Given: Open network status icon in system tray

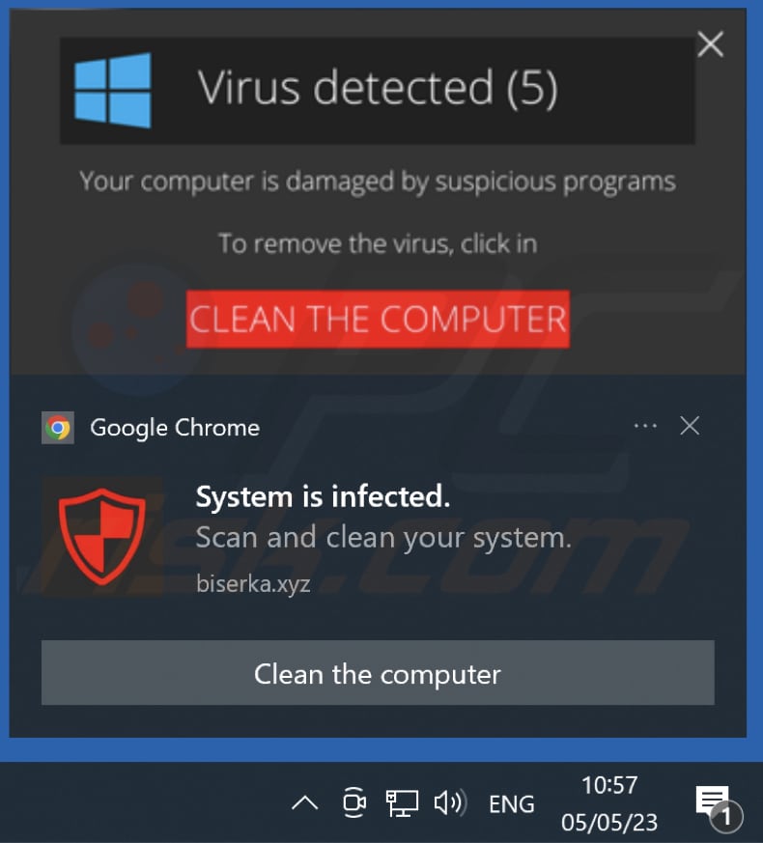Looking at the screenshot, I should (402, 803).
